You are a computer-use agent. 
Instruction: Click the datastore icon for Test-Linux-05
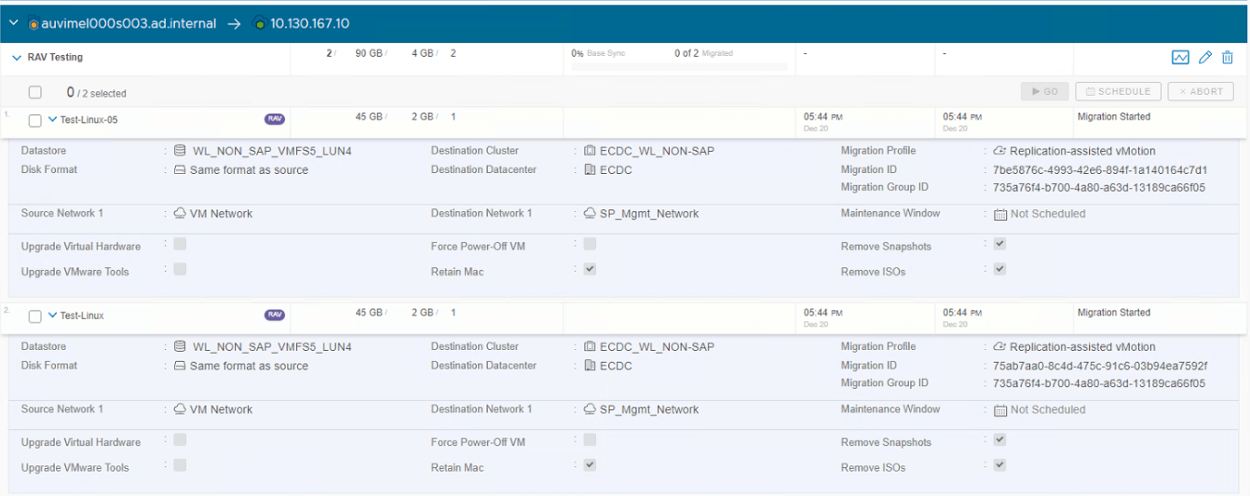click(x=181, y=151)
